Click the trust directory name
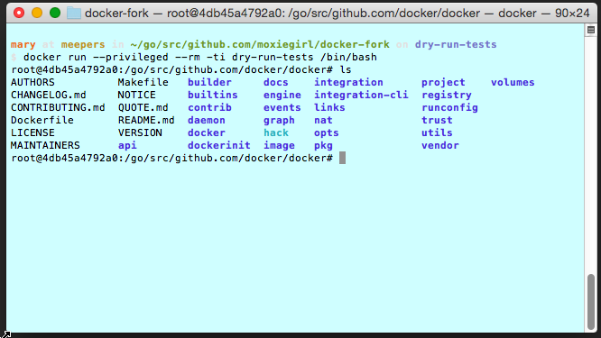The width and height of the screenshot is (601, 338). (437, 120)
